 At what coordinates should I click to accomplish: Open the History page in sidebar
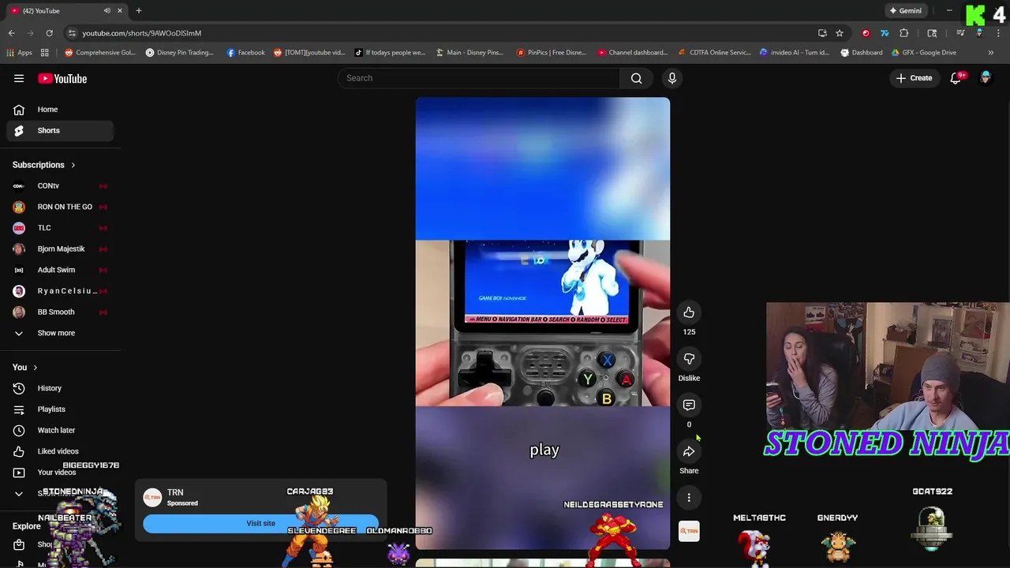click(59, 388)
